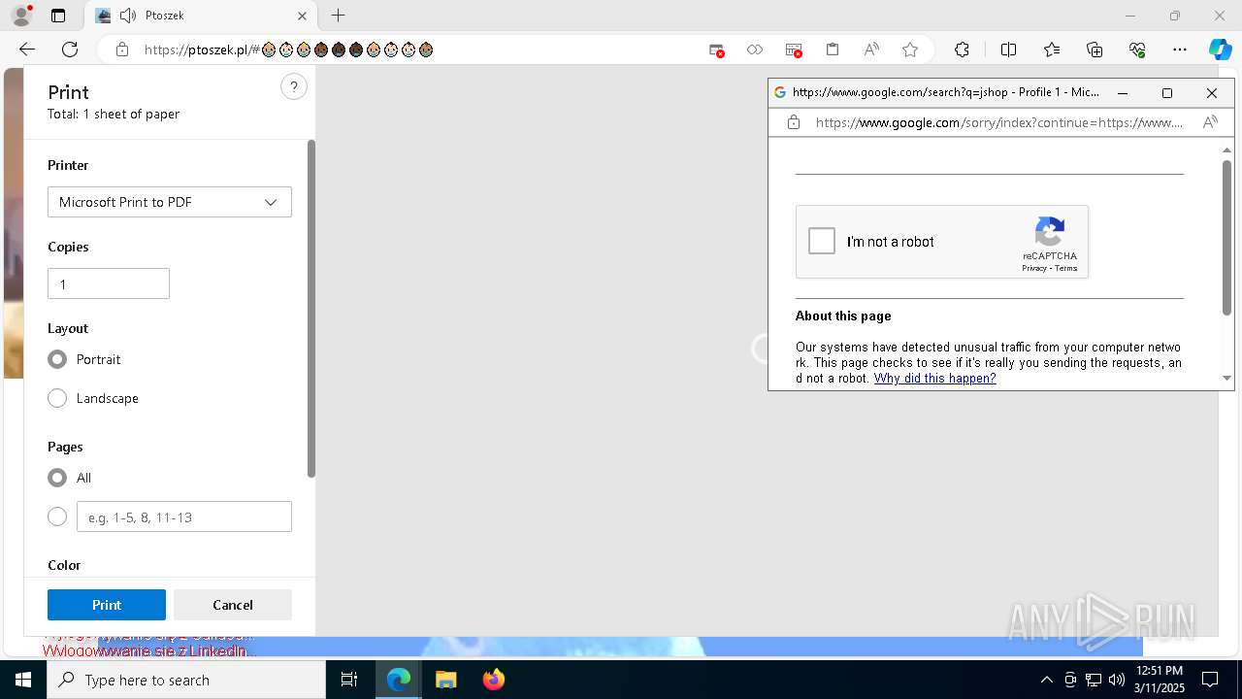Screen dimensions: 1242x699
Task: Maximize the Google popup window
Action: (1167, 93)
